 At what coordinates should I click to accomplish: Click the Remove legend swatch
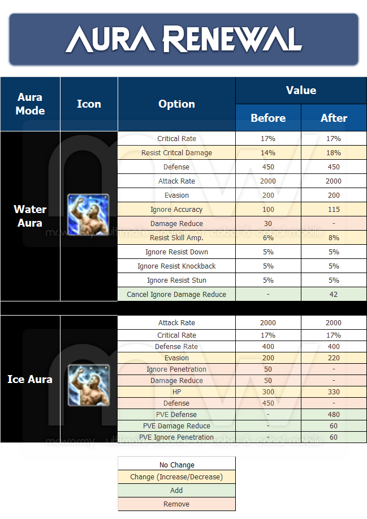[176, 504]
